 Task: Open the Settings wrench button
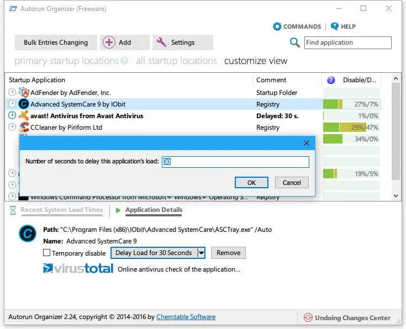[x=182, y=43]
